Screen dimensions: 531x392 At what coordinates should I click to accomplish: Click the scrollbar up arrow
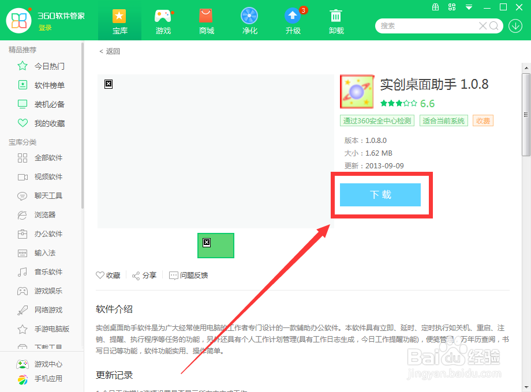(x=526, y=68)
